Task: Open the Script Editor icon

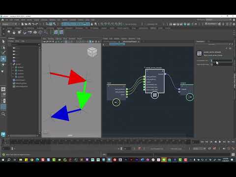Action: pos(233,154)
